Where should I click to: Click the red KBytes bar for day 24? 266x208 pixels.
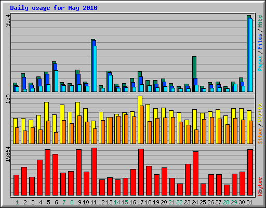pyautogui.click(x=195, y=174)
